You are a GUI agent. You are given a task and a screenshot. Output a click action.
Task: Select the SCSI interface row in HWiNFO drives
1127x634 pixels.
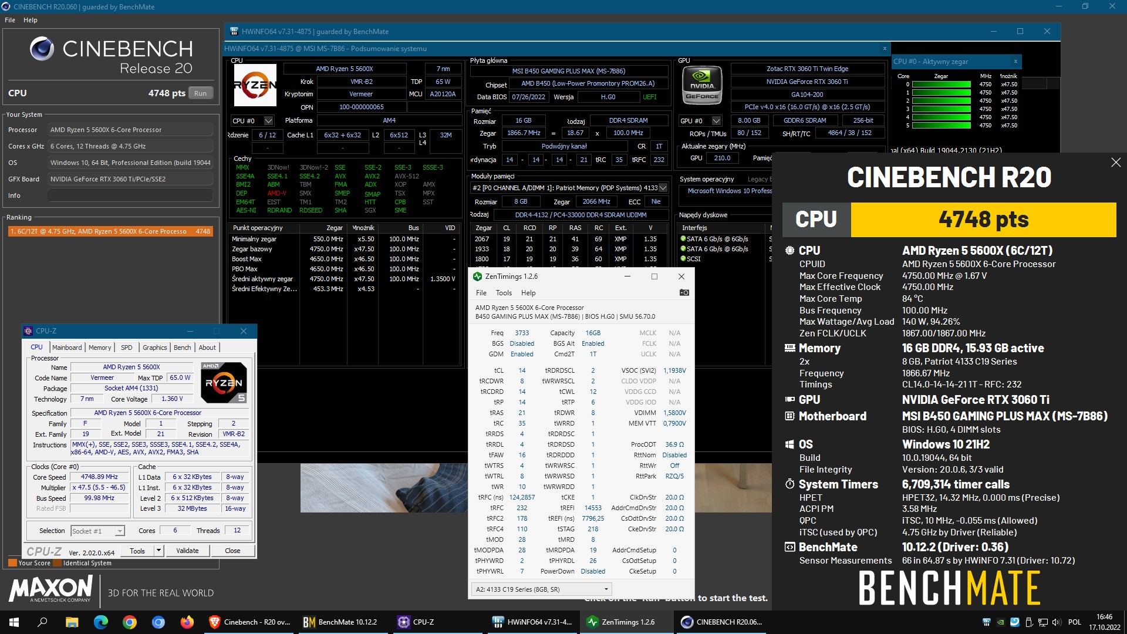(x=724, y=259)
